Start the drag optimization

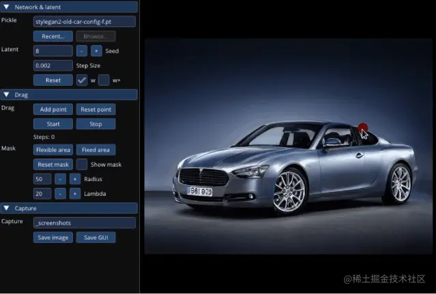pos(53,124)
